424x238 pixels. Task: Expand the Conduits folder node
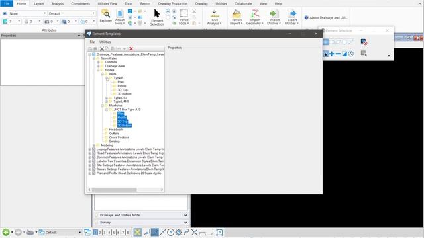98,62
